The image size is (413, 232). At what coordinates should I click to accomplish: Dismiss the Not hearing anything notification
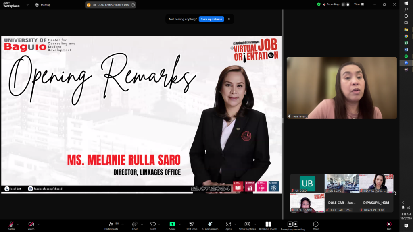(229, 19)
